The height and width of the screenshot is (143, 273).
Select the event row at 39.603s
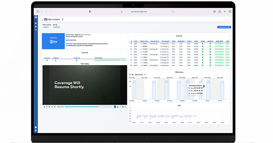tap(179, 47)
